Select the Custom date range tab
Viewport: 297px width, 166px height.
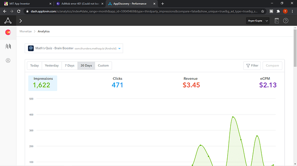[103, 66]
